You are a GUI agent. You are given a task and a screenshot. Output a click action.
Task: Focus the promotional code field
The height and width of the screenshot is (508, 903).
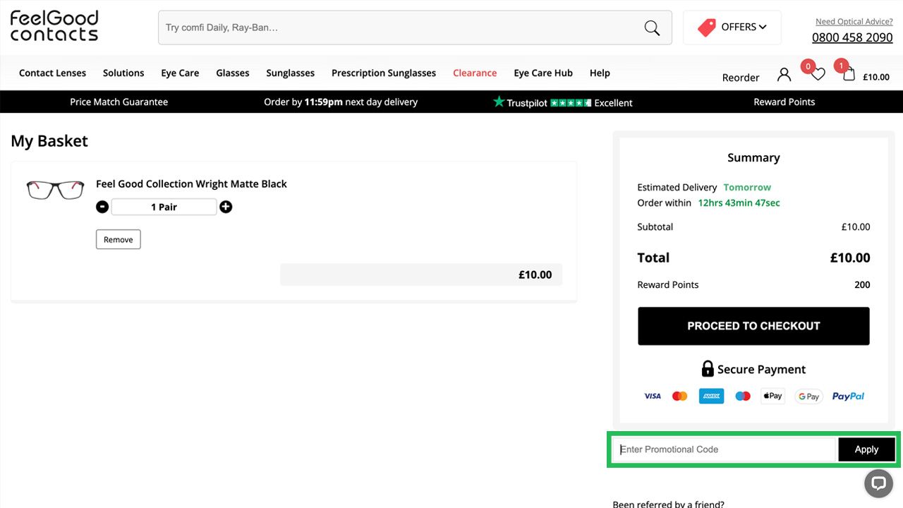click(725, 449)
